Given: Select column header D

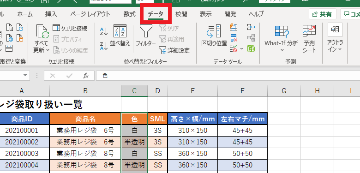Looking at the screenshot, I should [158, 91].
